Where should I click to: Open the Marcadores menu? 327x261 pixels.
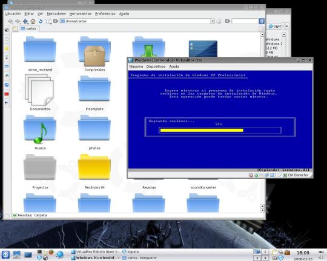coord(56,14)
